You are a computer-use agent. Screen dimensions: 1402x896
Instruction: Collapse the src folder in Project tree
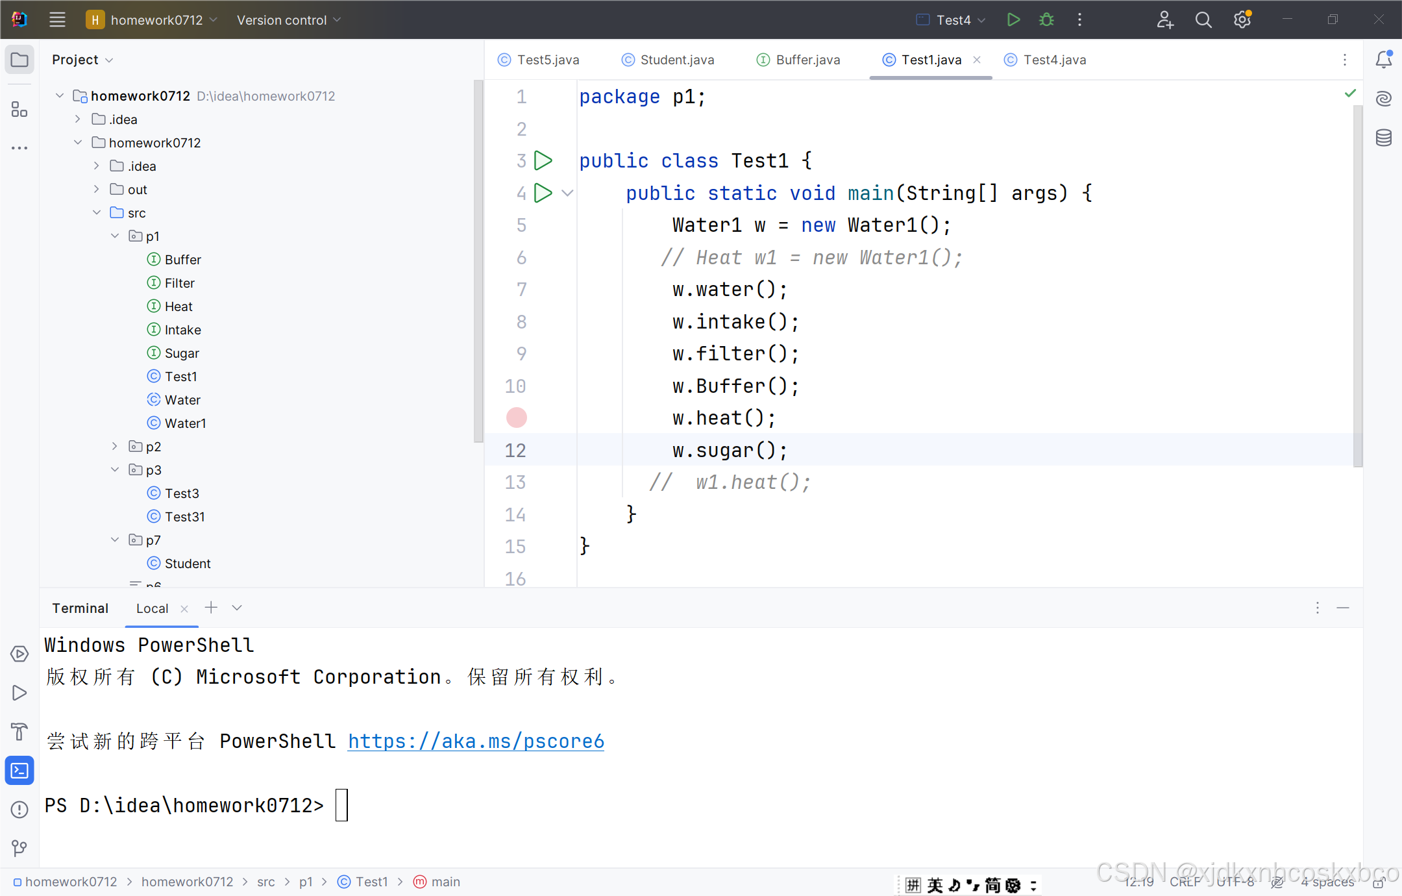pos(97,212)
